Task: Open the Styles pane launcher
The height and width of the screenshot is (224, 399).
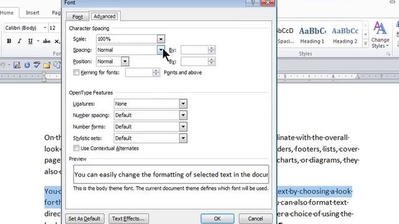Action: tap(388, 54)
